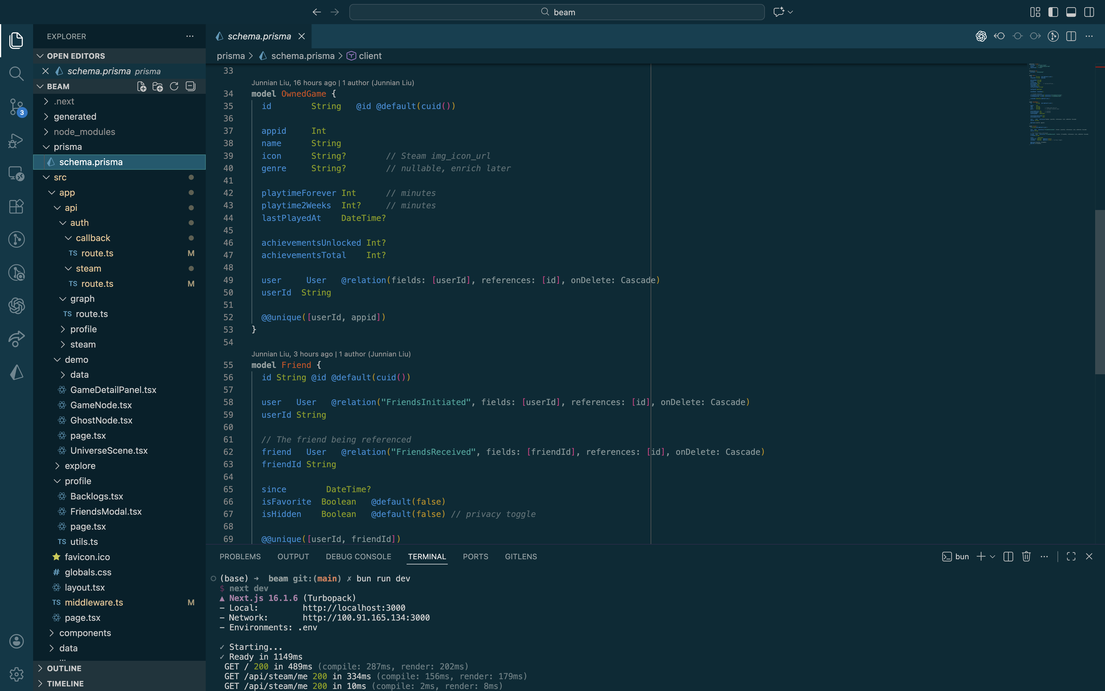Switch to the DEBUG CONSOLE tab
The image size is (1105, 691).
coord(358,556)
